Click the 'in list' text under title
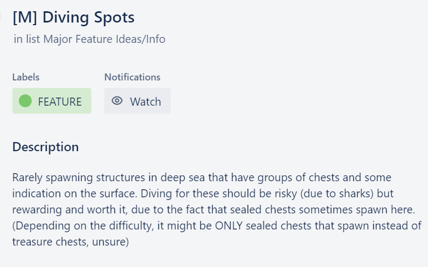This screenshot has width=428, height=267. [27, 39]
